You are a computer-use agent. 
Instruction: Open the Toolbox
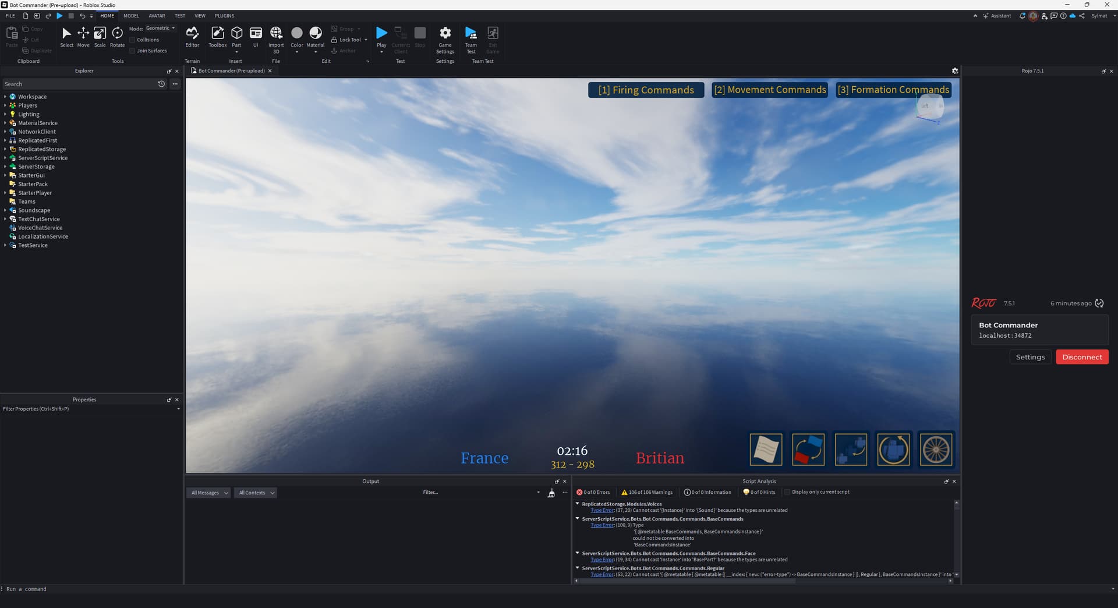(218, 37)
